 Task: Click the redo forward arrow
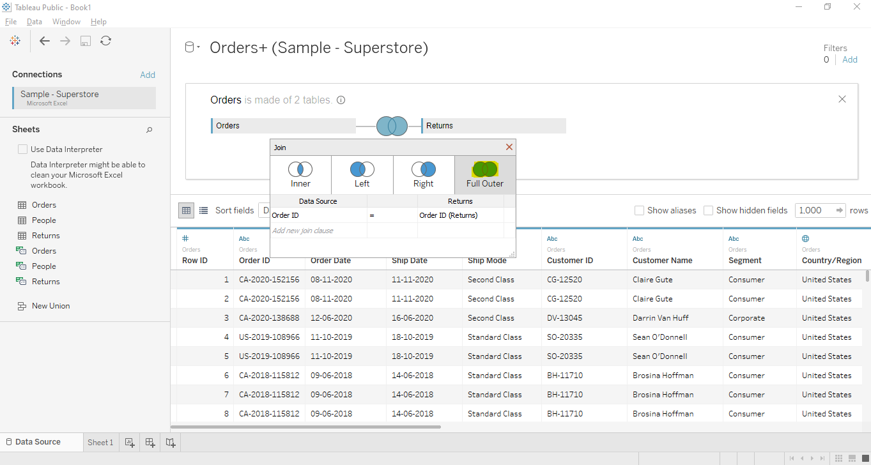pyautogui.click(x=65, y=41)
